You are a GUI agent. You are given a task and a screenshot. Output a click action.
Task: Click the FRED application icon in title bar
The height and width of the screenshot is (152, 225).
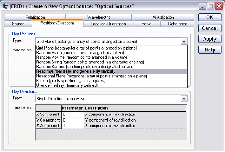coord(5,6)
